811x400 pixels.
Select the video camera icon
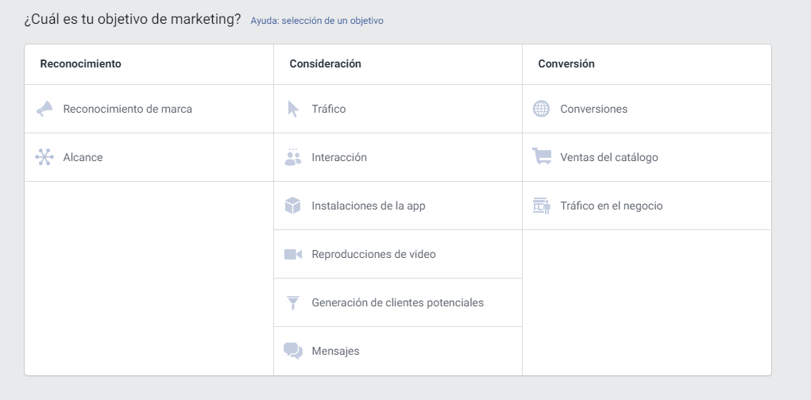[293, 254]
